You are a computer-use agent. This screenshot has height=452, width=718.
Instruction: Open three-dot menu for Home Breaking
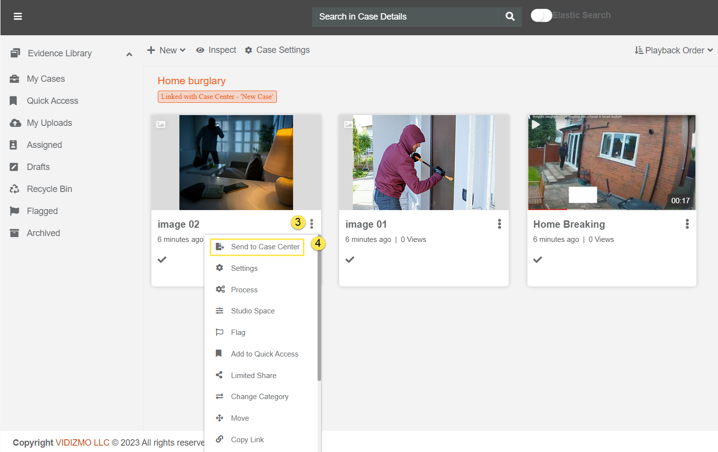pyautogui.click(x=687, y=224)
